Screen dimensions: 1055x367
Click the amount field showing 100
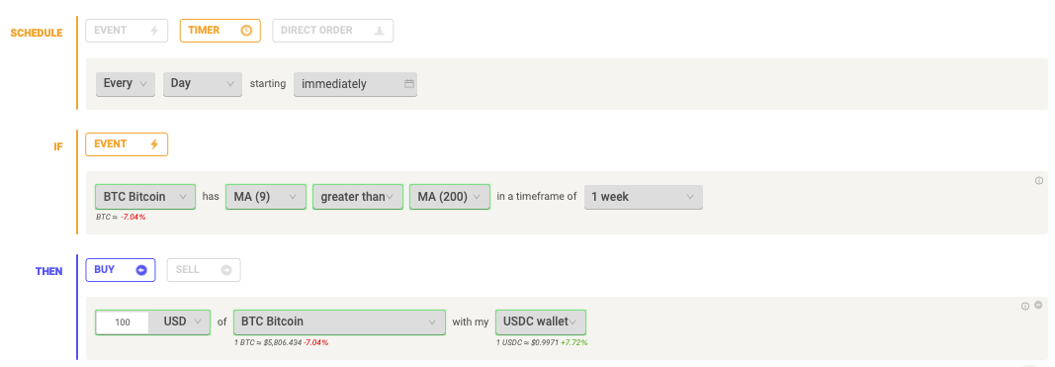pyautogui.click(x=123, y=321)
